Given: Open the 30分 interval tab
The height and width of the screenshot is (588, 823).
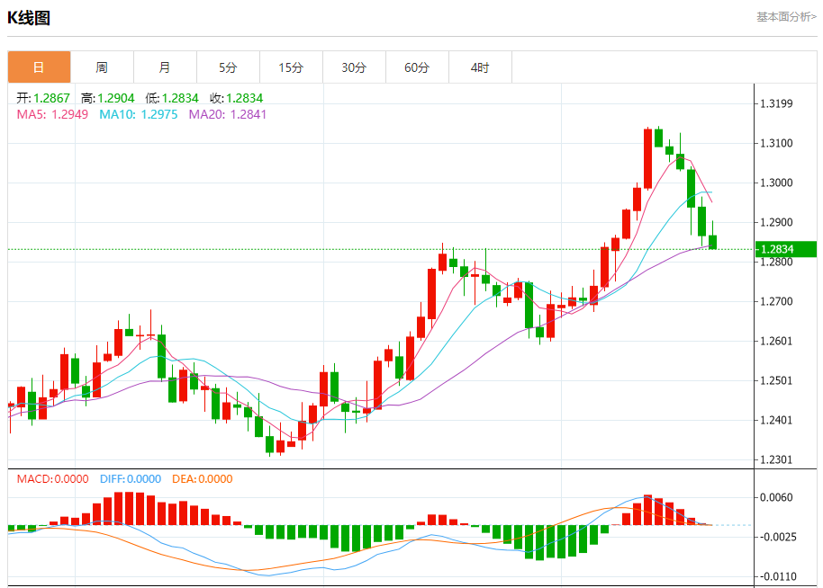Looking at the screenshot, I should click(x=354, y=67).
